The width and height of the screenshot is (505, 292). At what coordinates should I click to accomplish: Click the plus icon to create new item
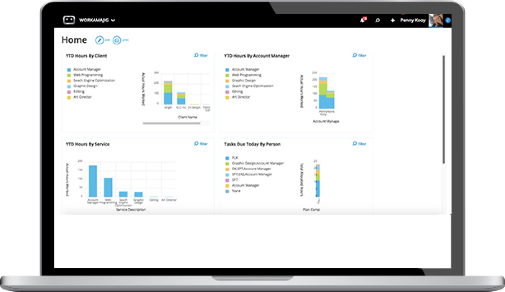tap(392, 20)
